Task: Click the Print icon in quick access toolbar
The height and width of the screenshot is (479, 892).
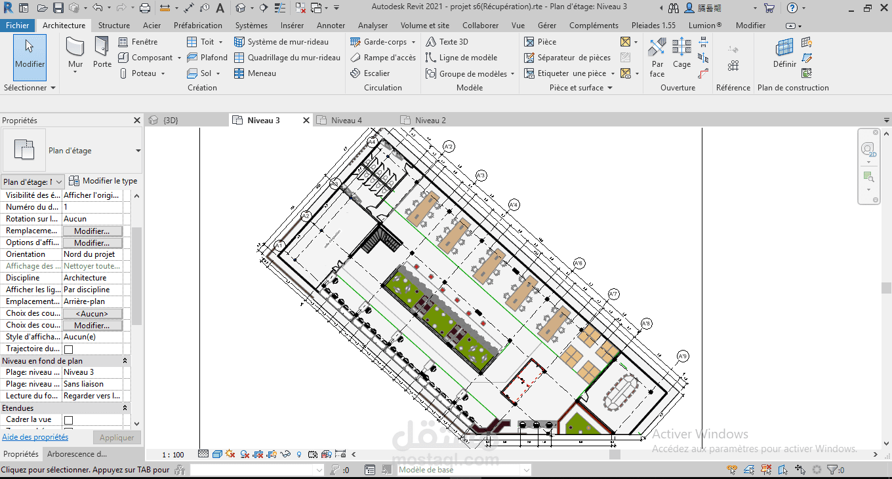Action: tap(145, 8)
